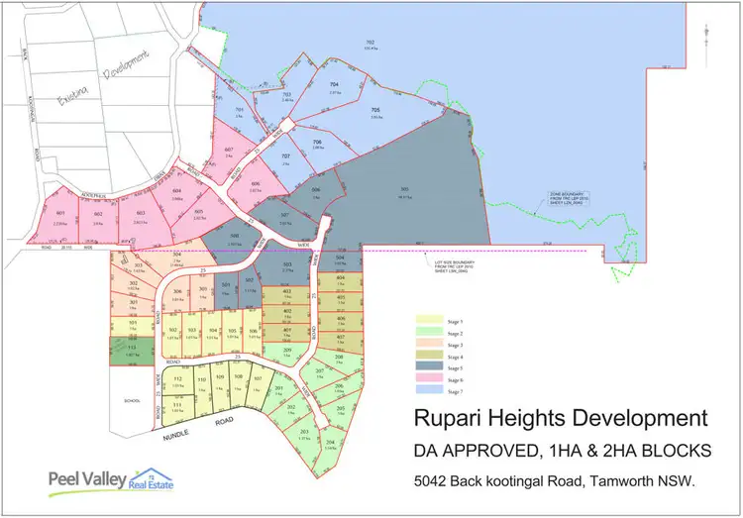Click lot 204 at the bottom right
Screen dimensions: 743x518
tap(330, 443)
